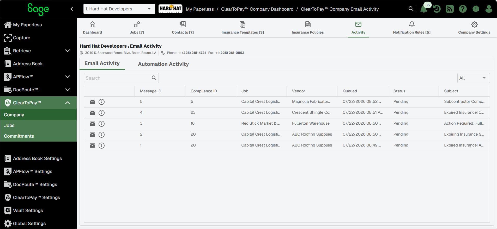Image resolution: width=497 pixels, height=229 pixels.
Task: Select the Email Activity sub-tab
Action: point(102,63)
